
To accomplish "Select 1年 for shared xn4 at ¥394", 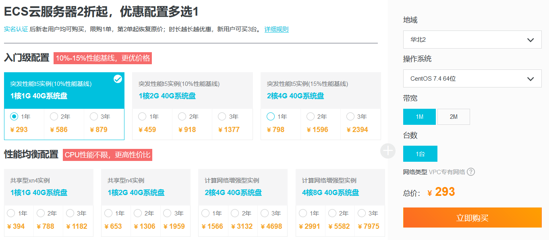I will coord(11,213).
